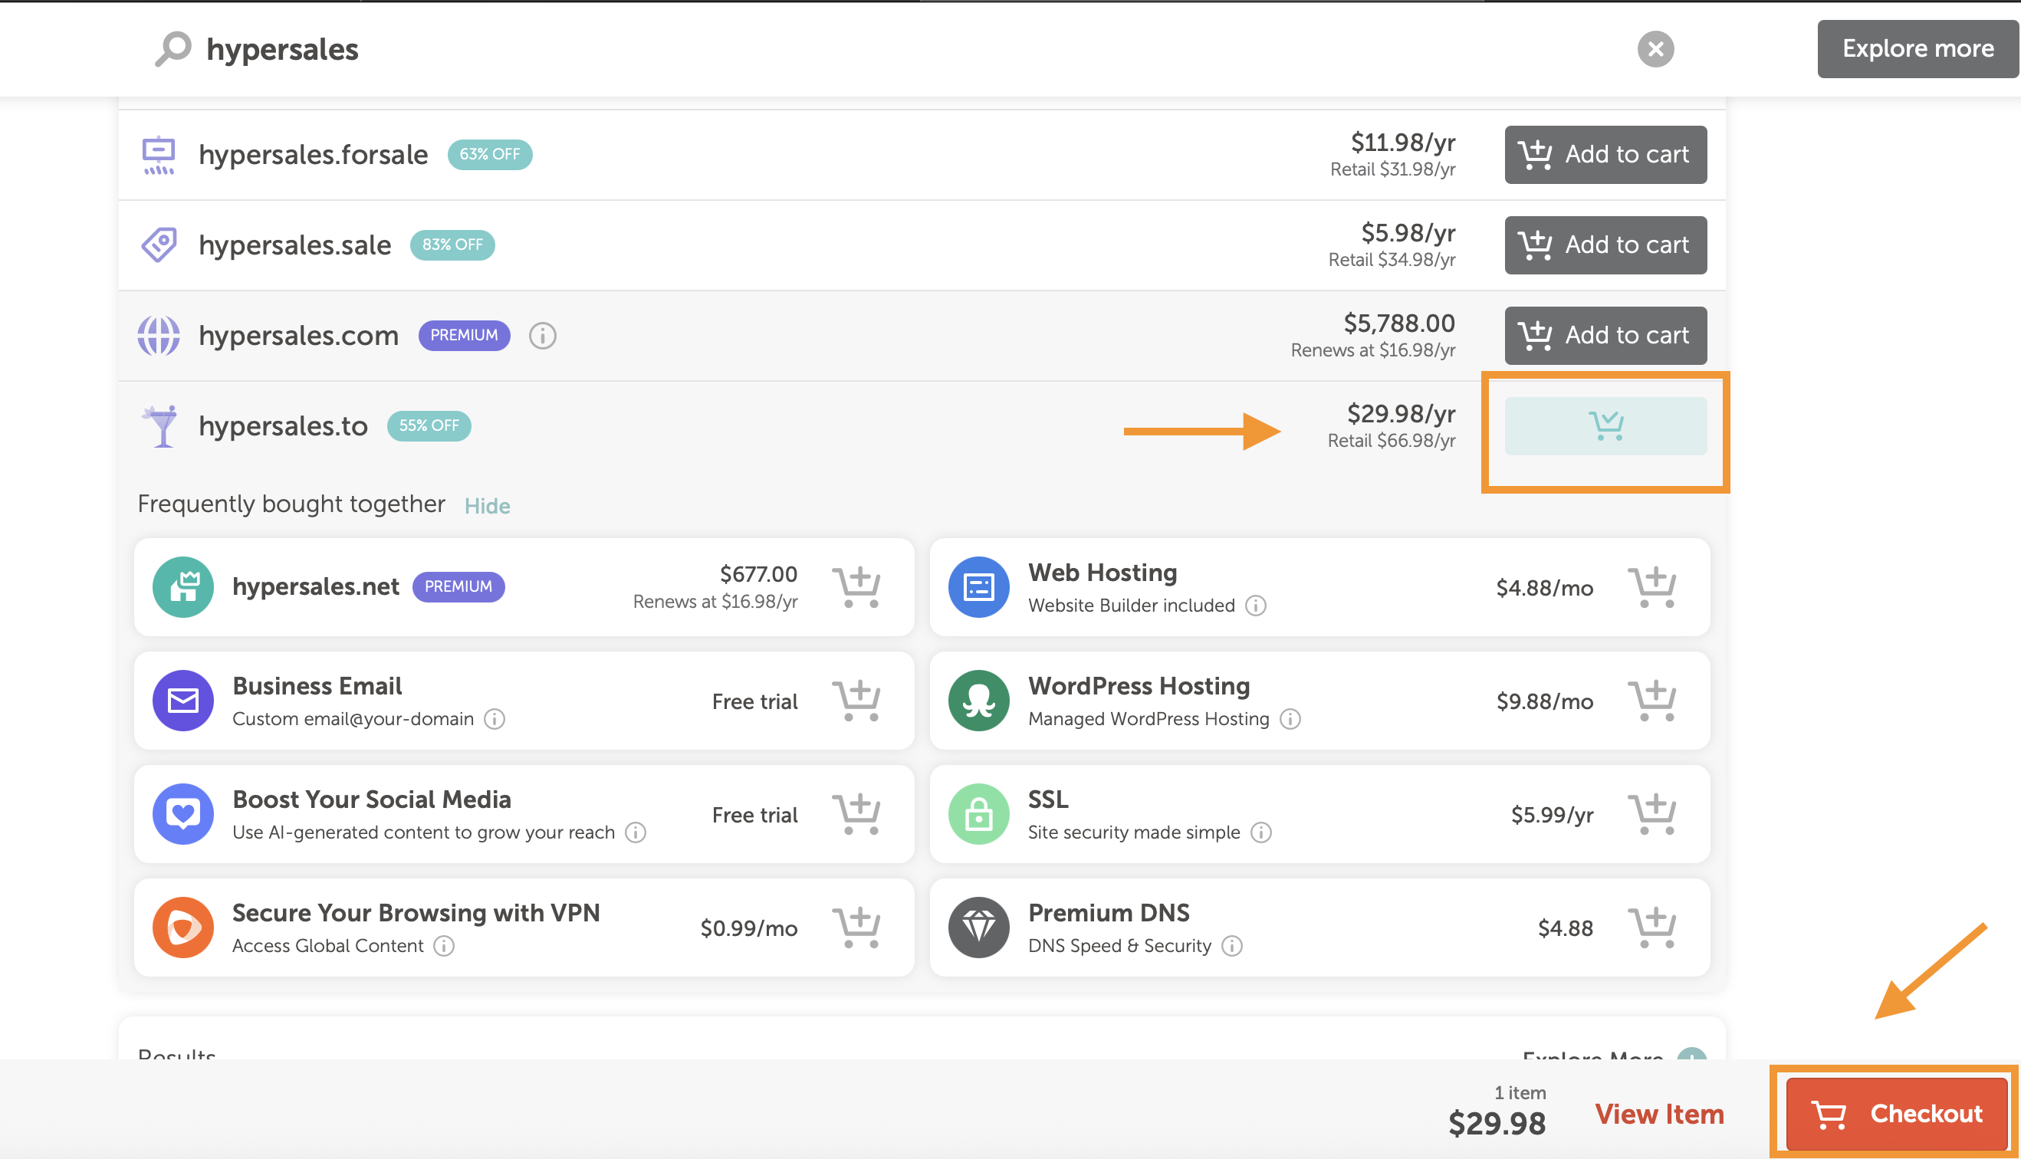The height and width of the screenshot is (1159, 2021).
Task: Expand Explore More plus icon
Action: (1691, 1055)
